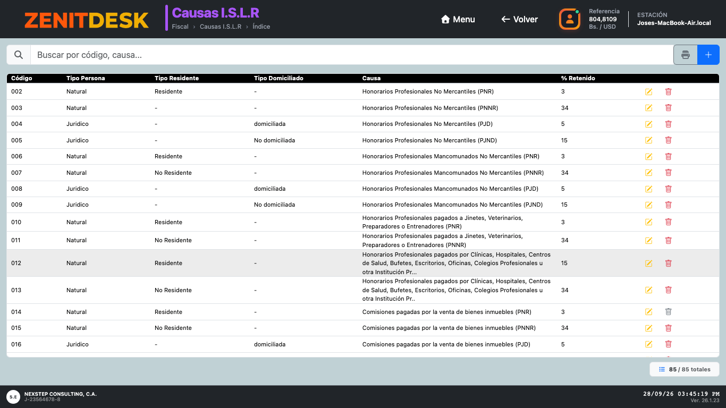This screenshot has width=726, height=408.
Task: Click the % Retenido column header
Action: click(578, 78)
